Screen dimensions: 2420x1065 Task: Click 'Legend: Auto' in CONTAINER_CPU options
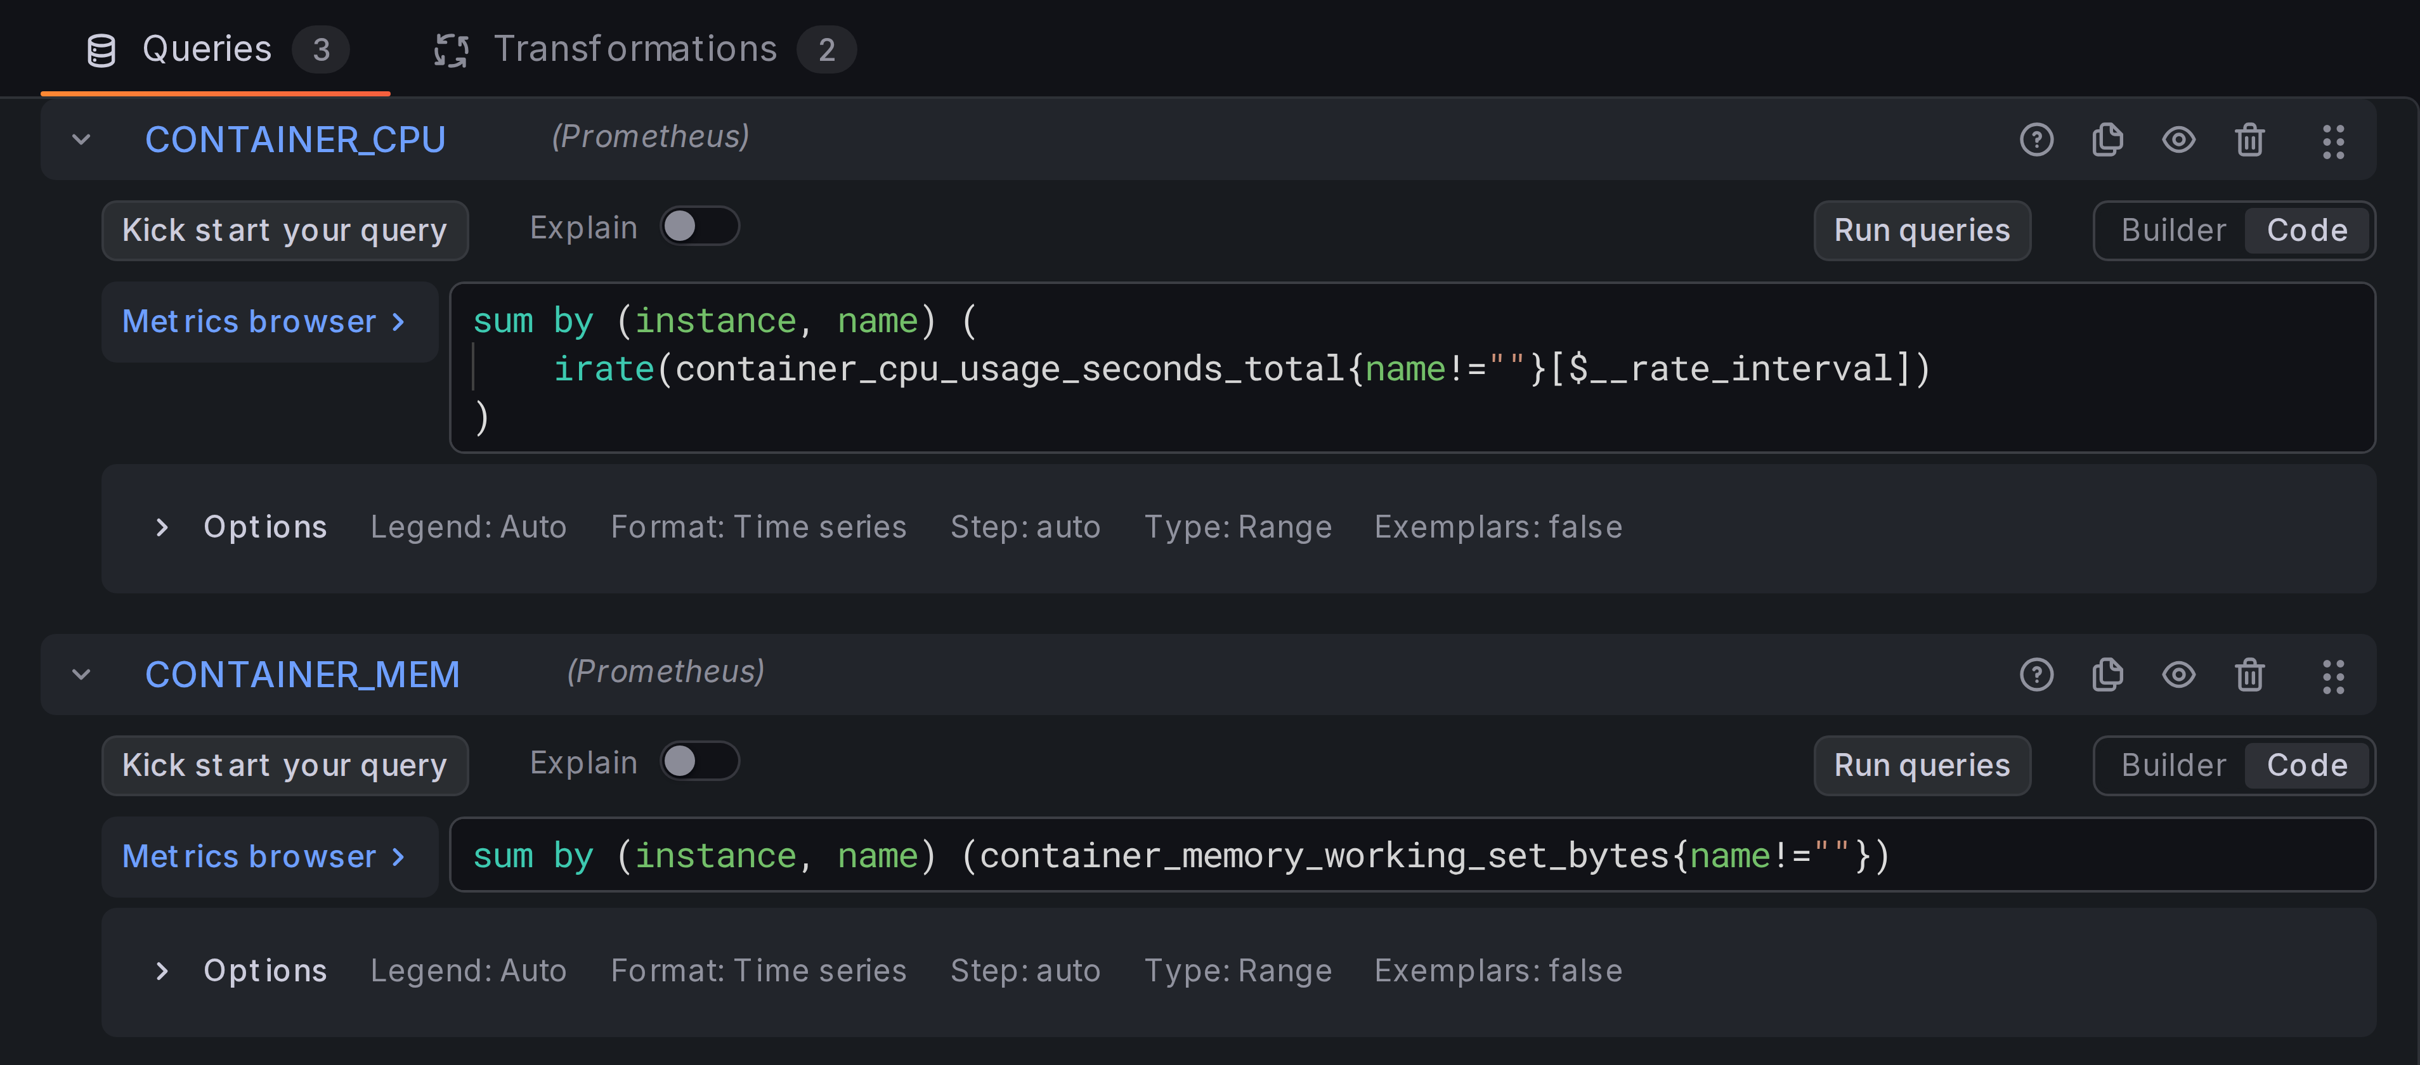pyautogui.click(x=468, y=527)
